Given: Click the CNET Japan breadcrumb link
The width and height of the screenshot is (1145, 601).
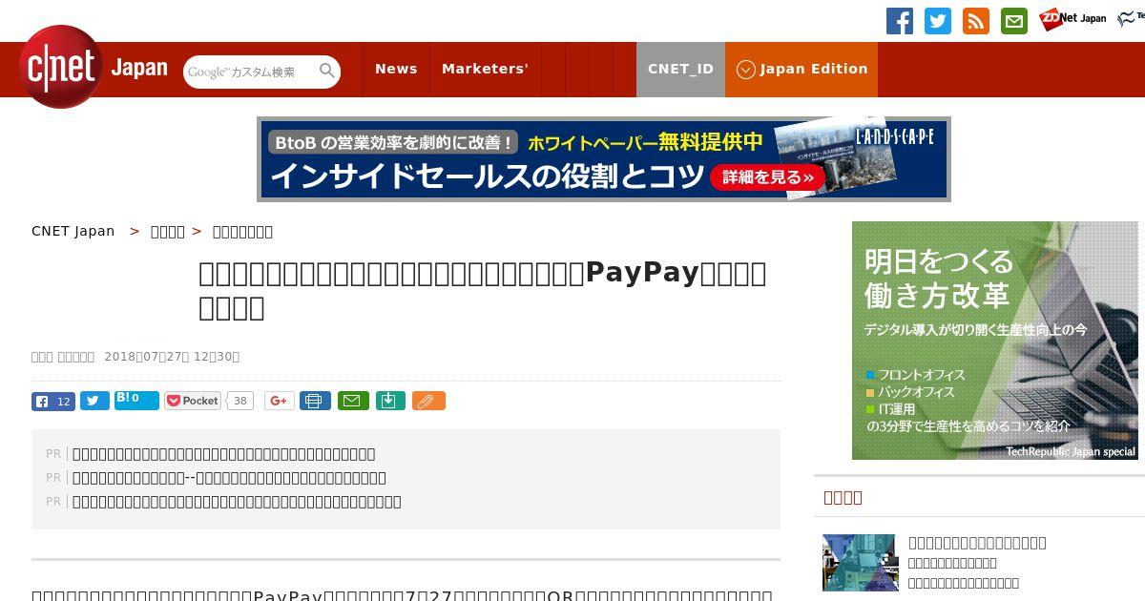Looking at the screenshot, I should click(x=73, y=231).
